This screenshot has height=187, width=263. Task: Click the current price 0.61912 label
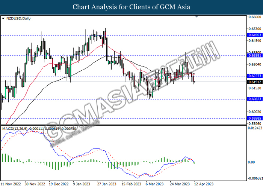click(255, 82)
